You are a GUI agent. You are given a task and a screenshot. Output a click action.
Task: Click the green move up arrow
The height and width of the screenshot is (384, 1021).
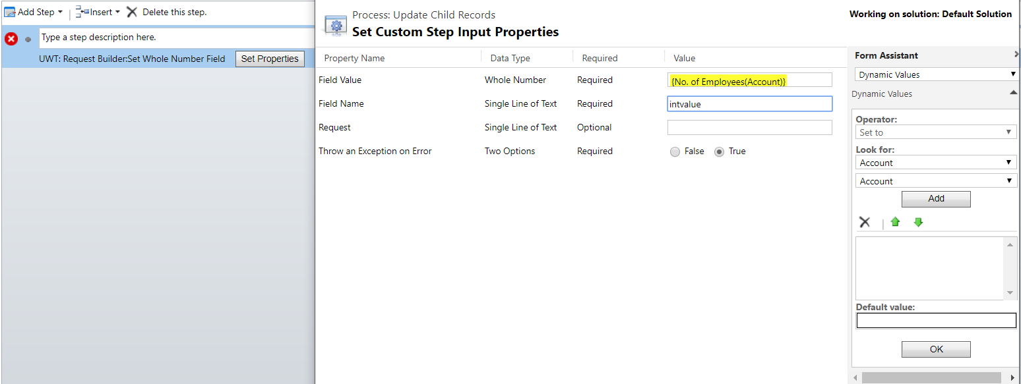pyautogui.click(x=895, y=223)
